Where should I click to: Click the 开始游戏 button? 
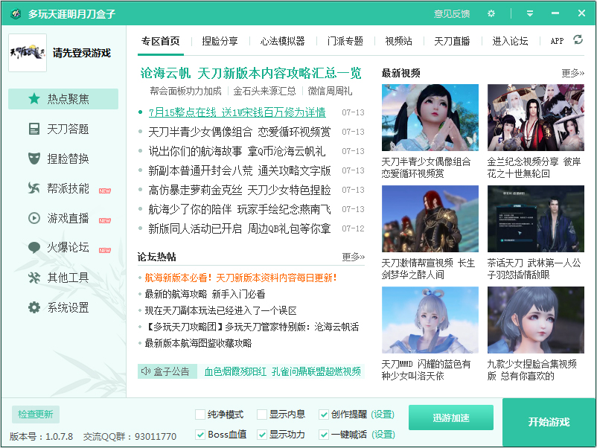(x=549, y=422)
